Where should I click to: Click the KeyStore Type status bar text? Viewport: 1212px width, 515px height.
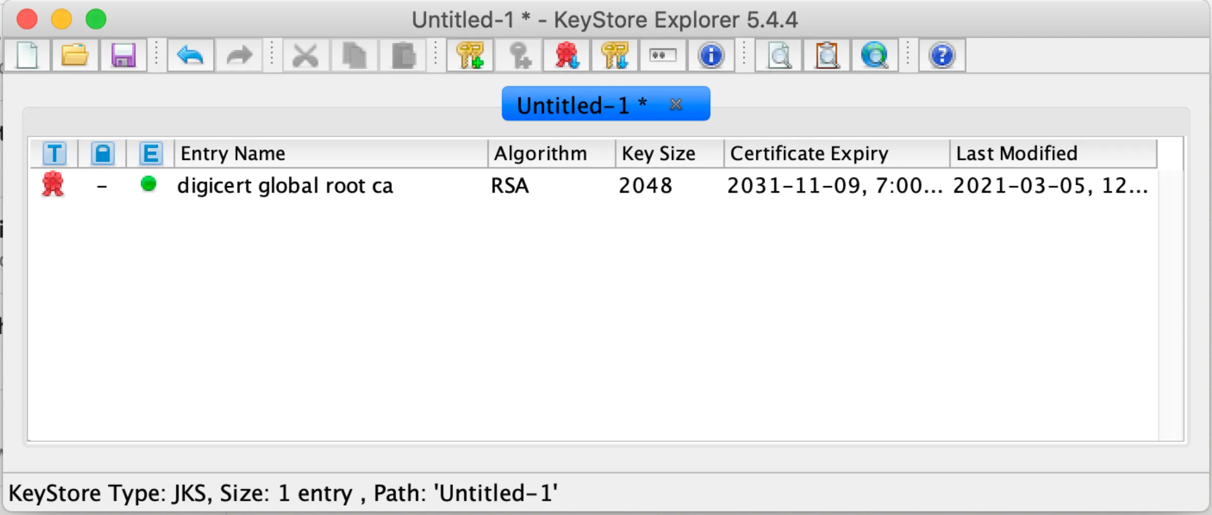283,493
